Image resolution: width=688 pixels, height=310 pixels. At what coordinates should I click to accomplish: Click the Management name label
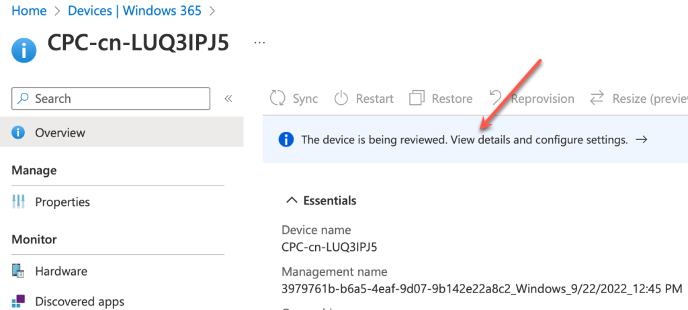pos(335,272)
